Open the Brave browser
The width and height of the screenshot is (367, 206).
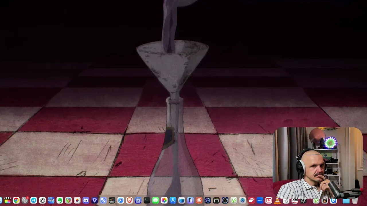pyautogui.click(x=129, y=201)
